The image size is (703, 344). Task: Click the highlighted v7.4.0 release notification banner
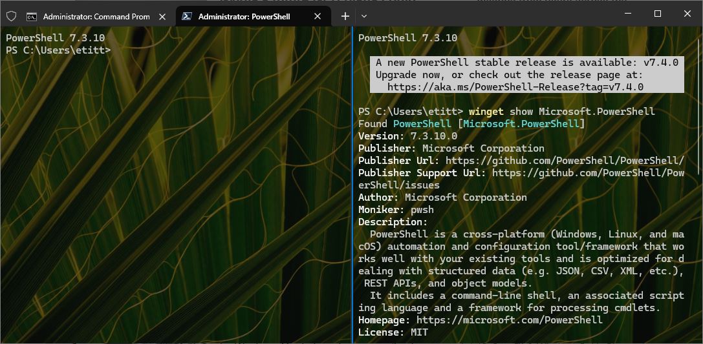click(526, 75)
